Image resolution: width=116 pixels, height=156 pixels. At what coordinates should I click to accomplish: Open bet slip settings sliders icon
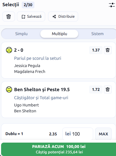[x=112, y=5]
